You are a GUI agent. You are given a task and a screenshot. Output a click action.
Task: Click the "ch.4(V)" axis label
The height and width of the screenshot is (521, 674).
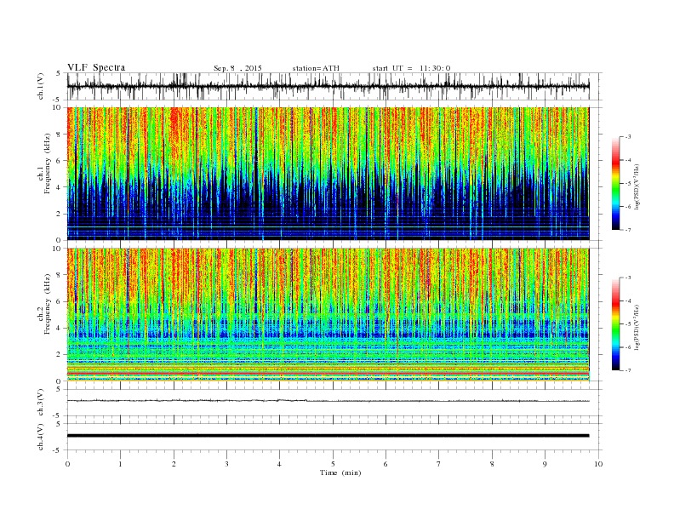pyautogui.click(x=41, y=437)
